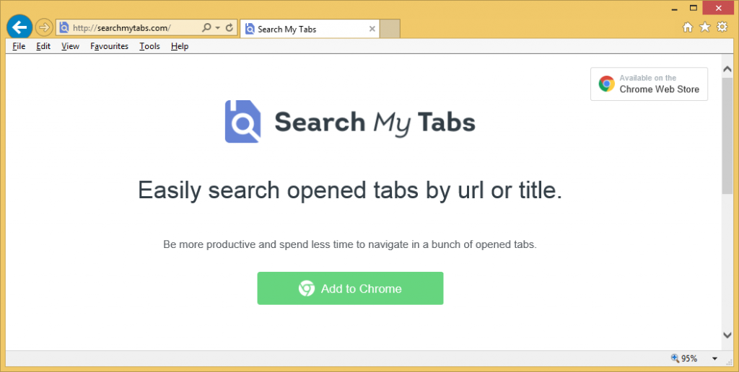739x372 pixels.
Task: Expand the address bar autocomplete dropdown arrow
Action: click(218, 28)
